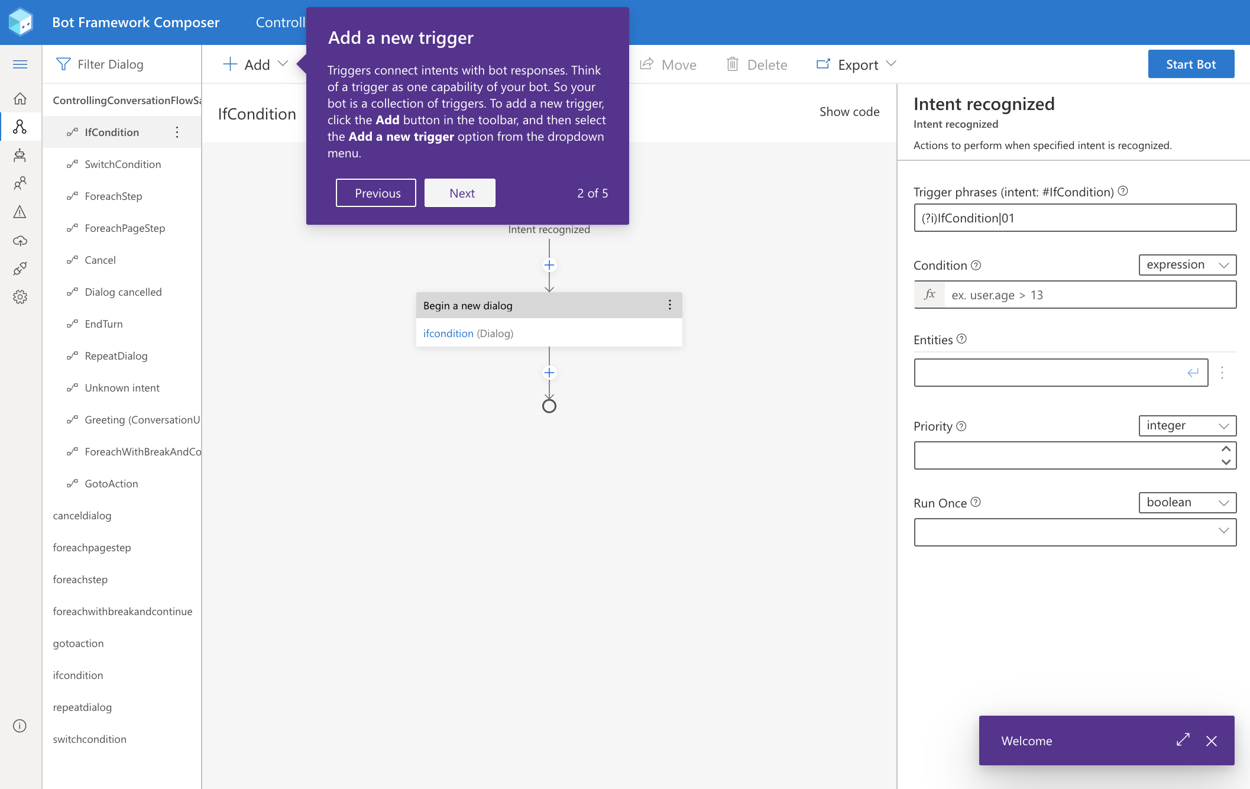The height and width of the screenshot is (789, 1250).
Task: Open the Bot Responses robot icon
Action: (20, 155)
